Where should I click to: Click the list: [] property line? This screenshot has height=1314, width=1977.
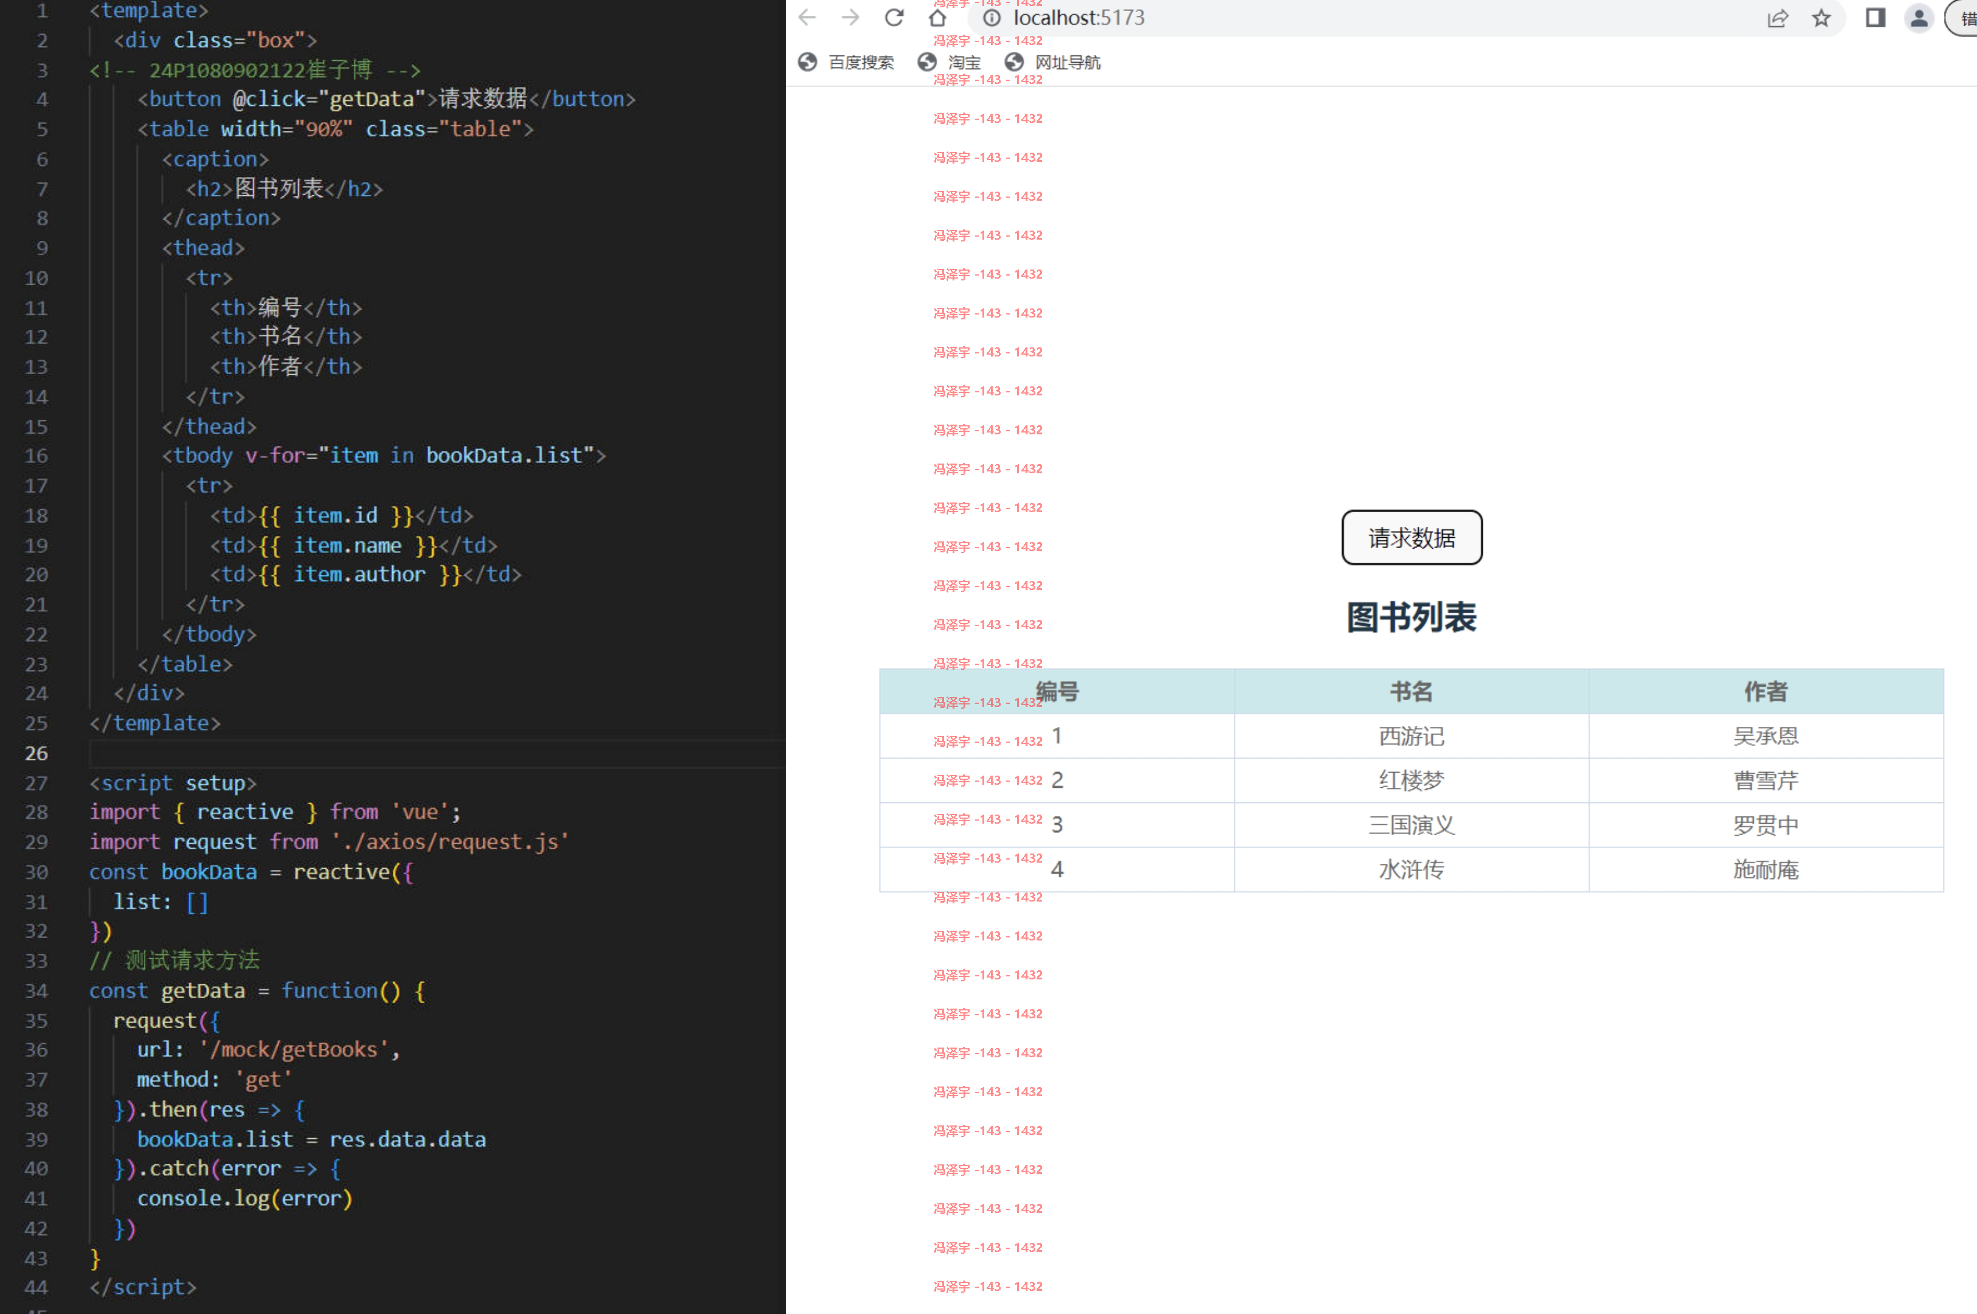click(x=161, y=903)
